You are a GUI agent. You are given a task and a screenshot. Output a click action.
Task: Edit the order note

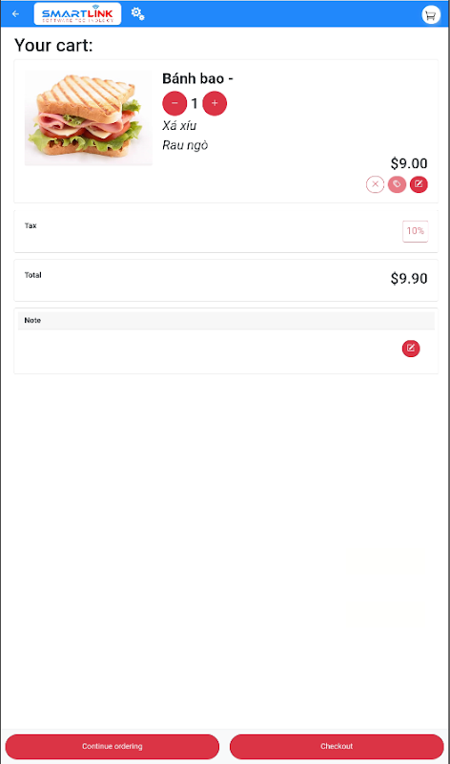[411, 349]
